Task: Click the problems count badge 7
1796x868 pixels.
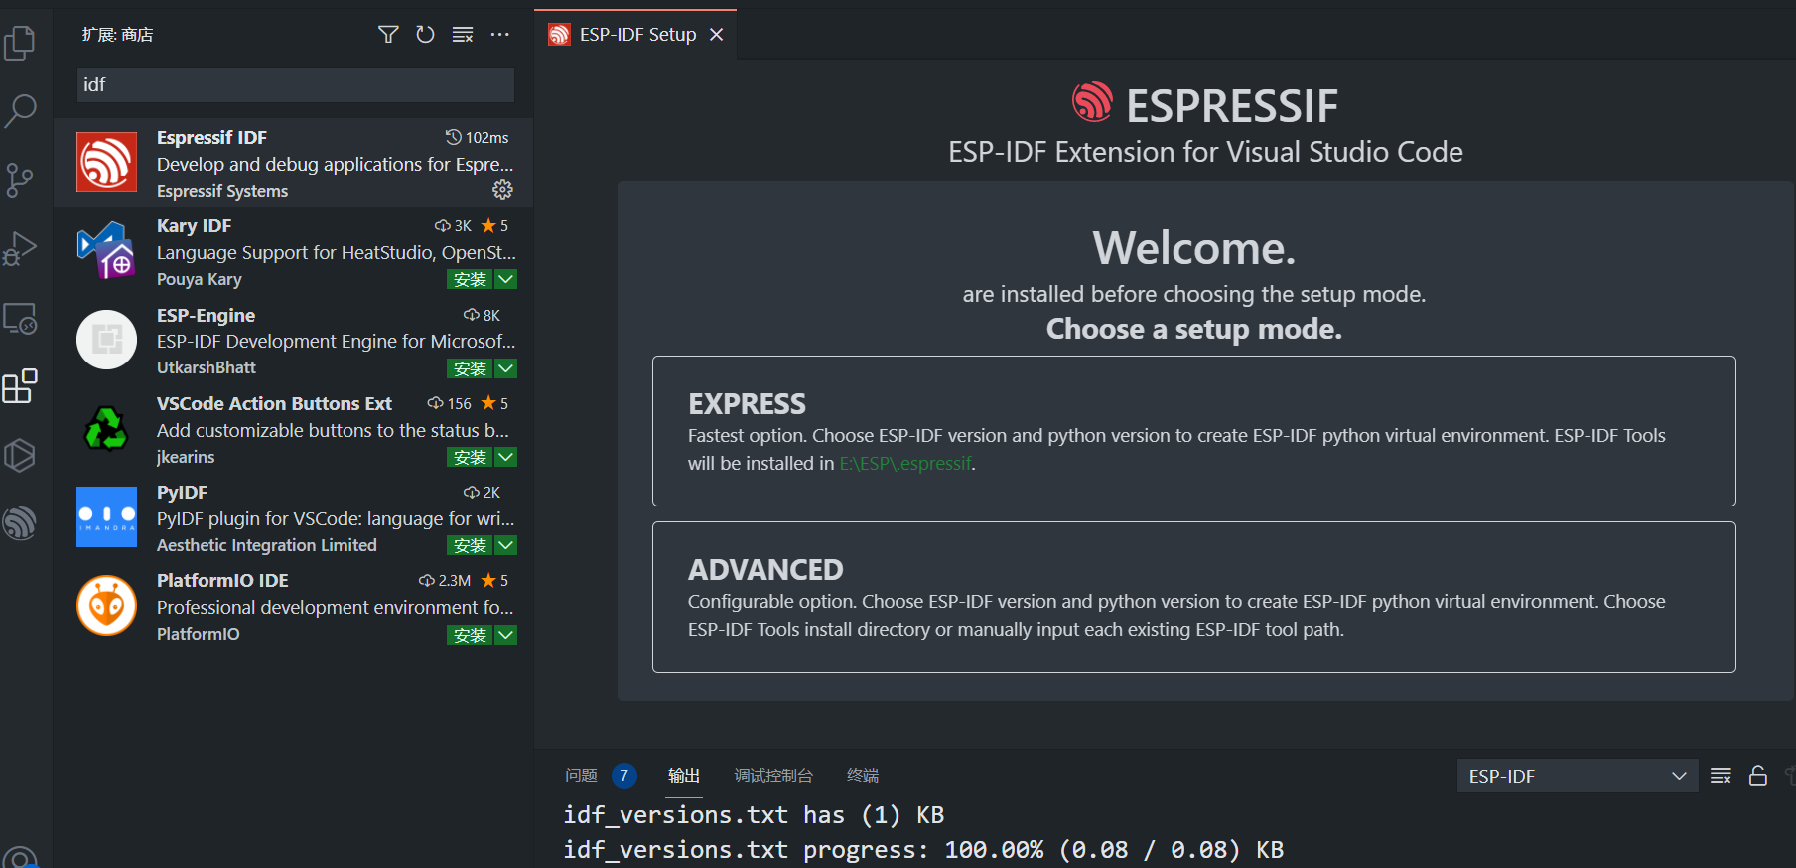Action: click(623, 776)
